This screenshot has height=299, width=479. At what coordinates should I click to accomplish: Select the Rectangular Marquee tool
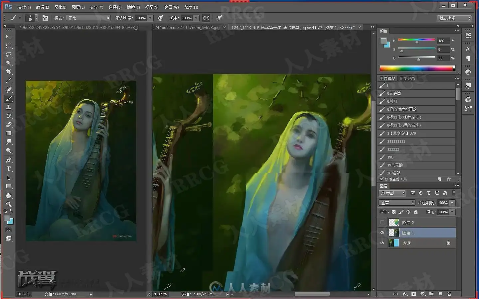point(9,46)
